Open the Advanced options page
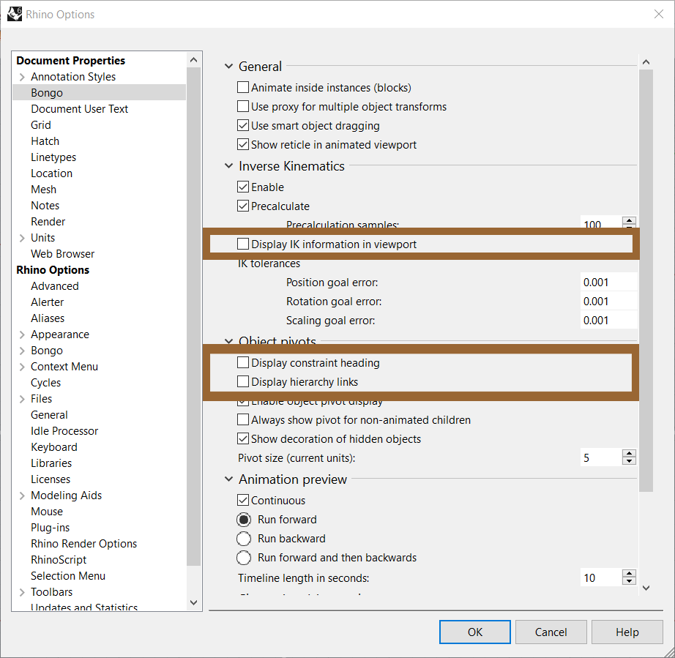The height and width of the screenshot is (658, 675). tap(55, 285)
